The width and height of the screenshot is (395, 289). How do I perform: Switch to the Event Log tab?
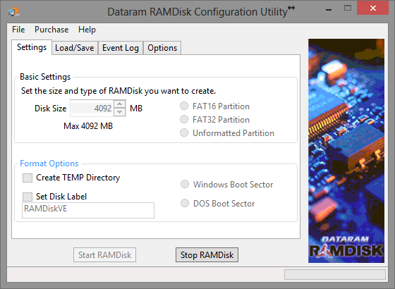[x=121, y=48]
